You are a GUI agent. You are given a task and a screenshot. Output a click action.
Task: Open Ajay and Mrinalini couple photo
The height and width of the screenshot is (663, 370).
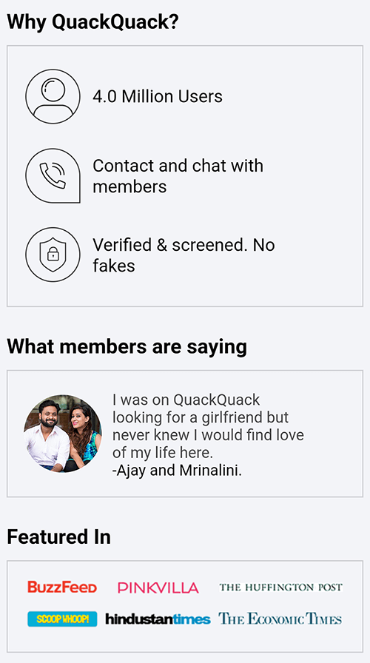(x=63, y=434)
